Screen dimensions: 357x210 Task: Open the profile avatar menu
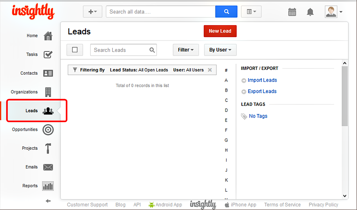pos(331,12)
